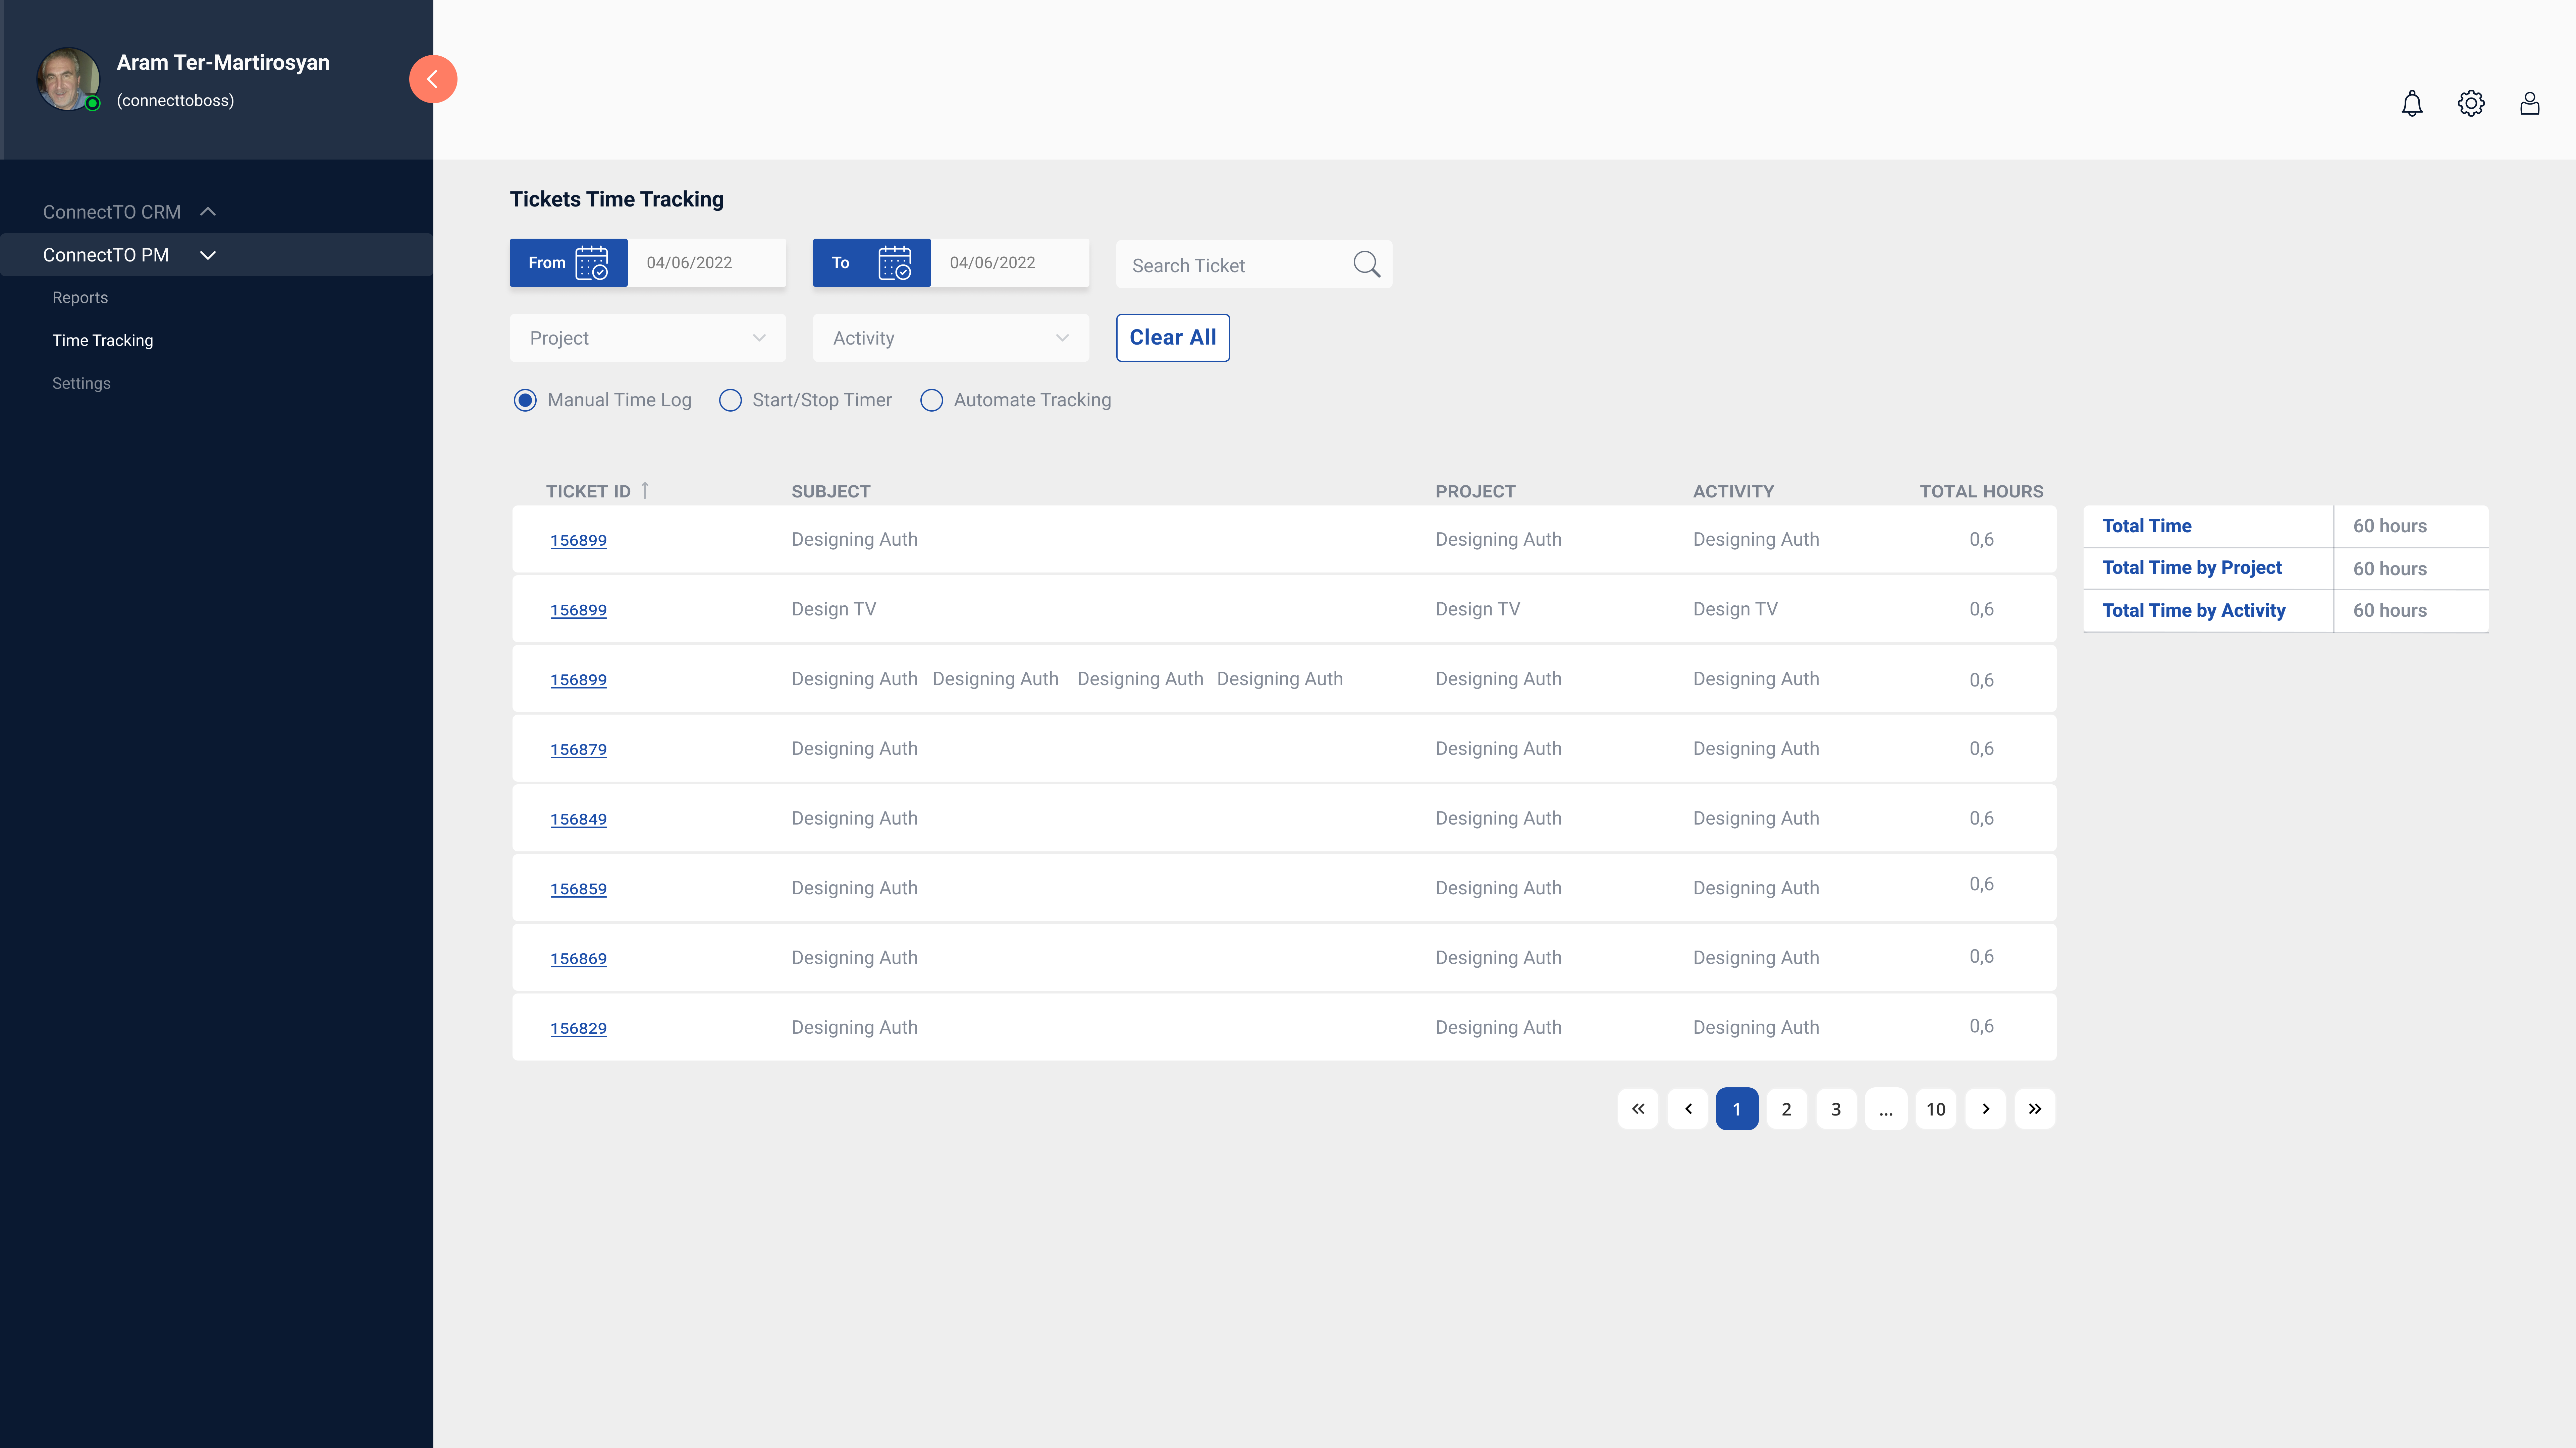The width and height of the screenshot is (2576, 1448).
Task: Open ticket link 156879
Action: (x=578, y=749)
